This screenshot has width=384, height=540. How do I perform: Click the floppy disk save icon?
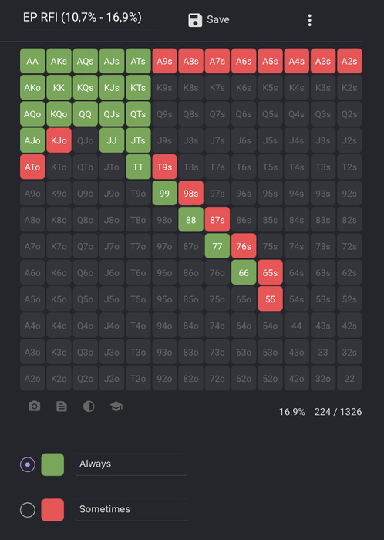[195, 20]
